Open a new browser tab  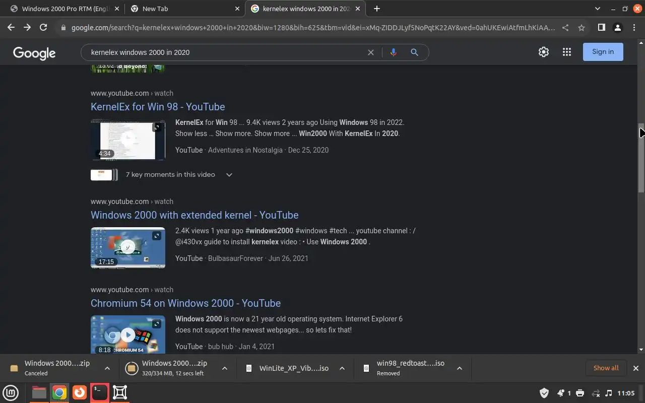tap(376, 9)
